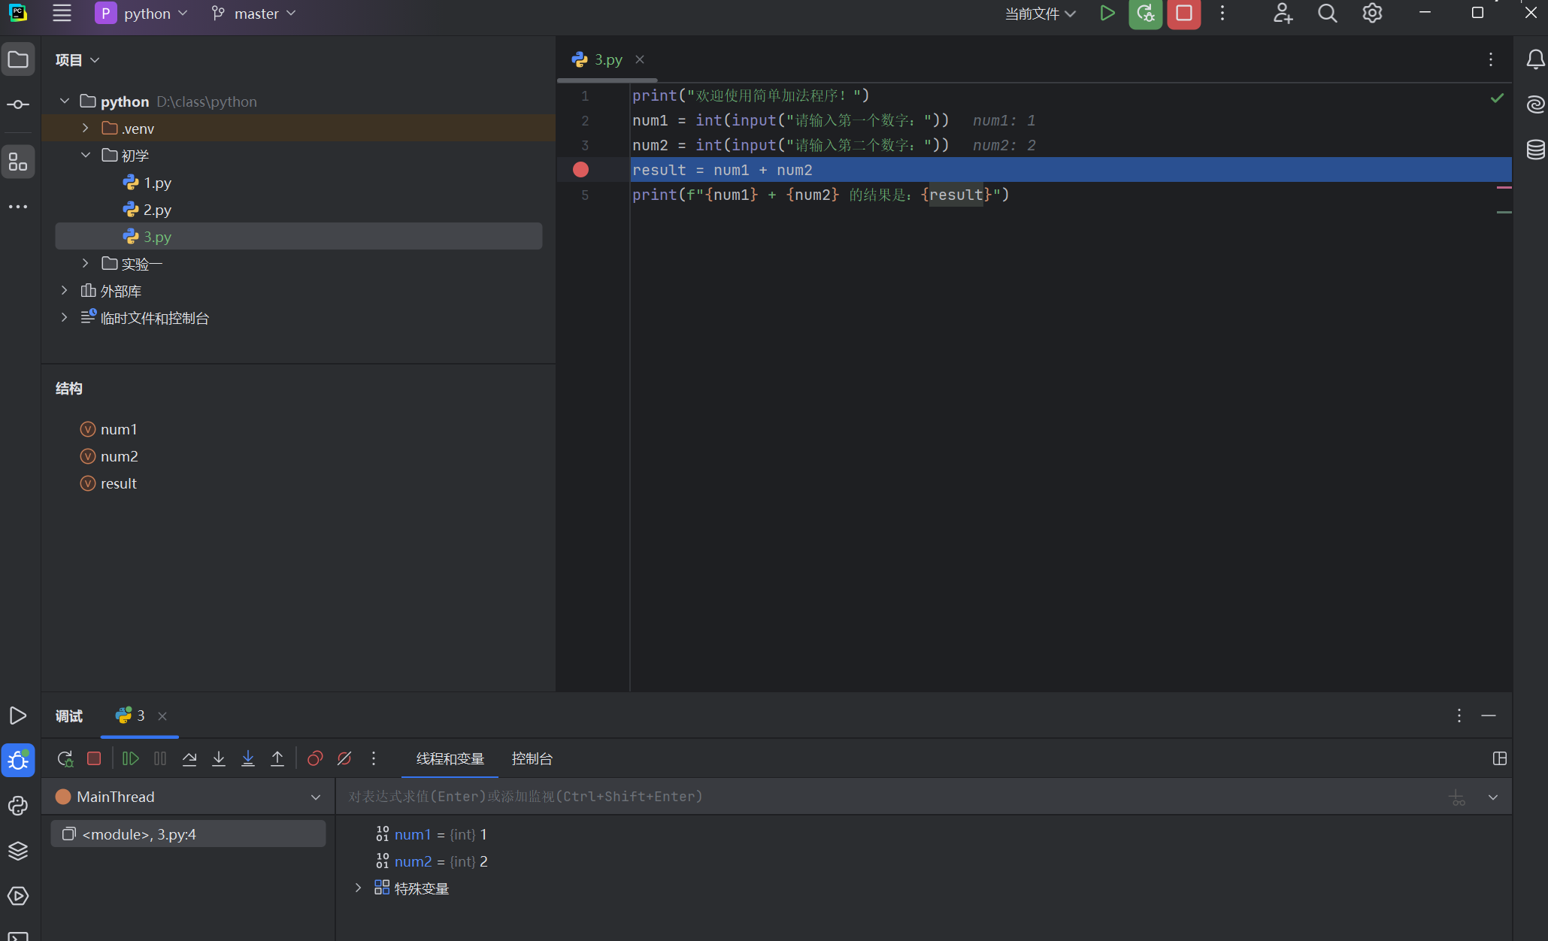The height and width of the screenshot is (941, 1548).
Task: Open the MainThread thread dropdown
Action: [315, 797]
